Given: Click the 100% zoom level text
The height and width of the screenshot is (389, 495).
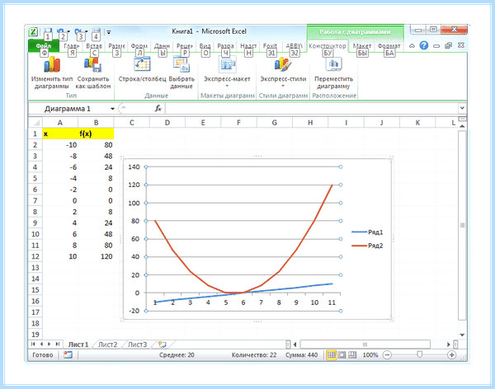Looking at the screenshot, I should coord(370,355).
